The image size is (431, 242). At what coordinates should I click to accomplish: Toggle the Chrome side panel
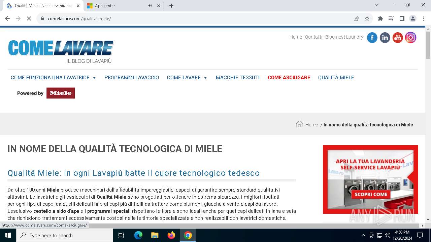[x=402, y=18]
